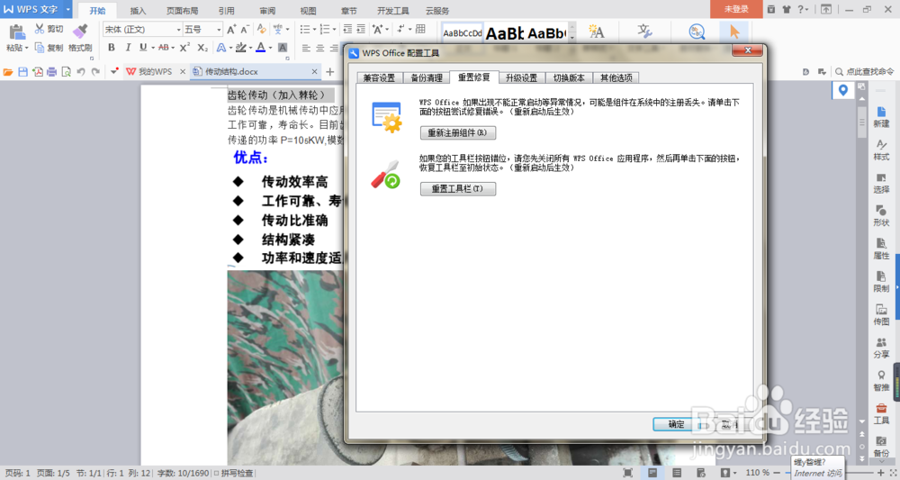Click the decrease indent icon
Screen dimensions: 900x480
[x=347, y=30]
